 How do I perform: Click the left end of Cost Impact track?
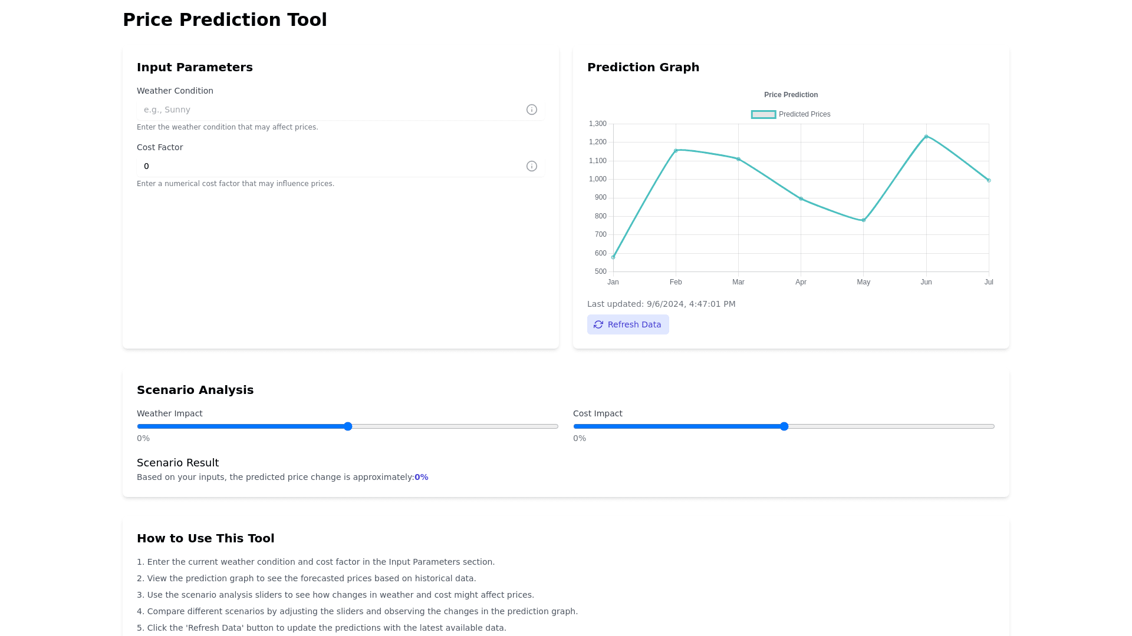tap(576, 426)
